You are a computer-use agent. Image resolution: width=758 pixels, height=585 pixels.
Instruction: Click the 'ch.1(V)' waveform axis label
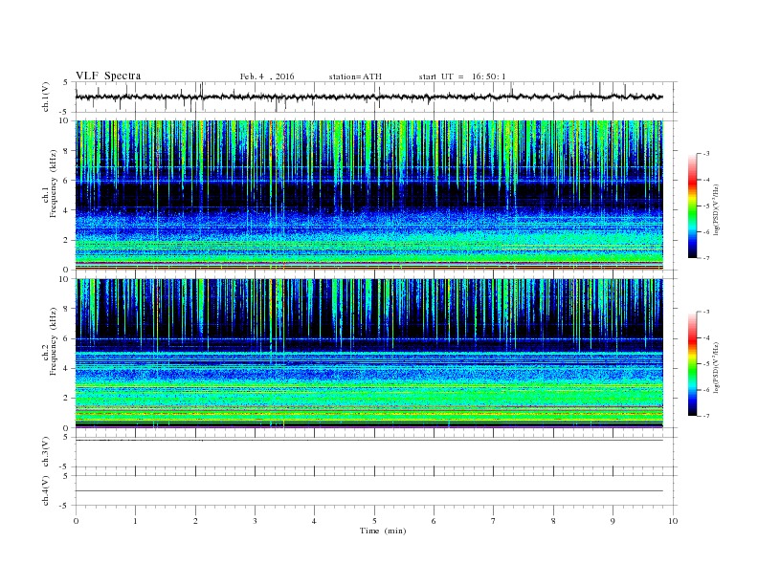click(46, 97)
